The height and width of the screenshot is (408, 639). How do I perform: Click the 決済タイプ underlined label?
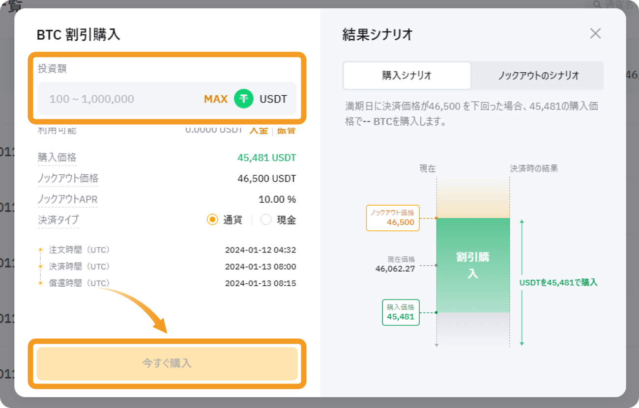click(58, 219)
